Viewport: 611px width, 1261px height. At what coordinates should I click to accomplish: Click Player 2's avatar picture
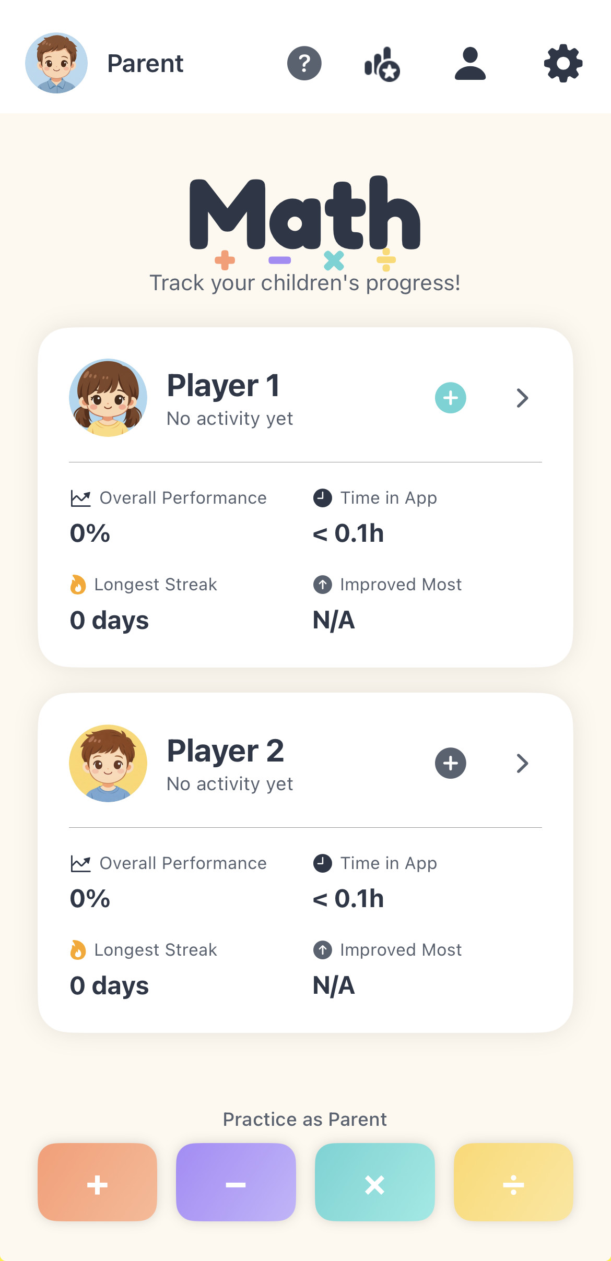(108, 763)
